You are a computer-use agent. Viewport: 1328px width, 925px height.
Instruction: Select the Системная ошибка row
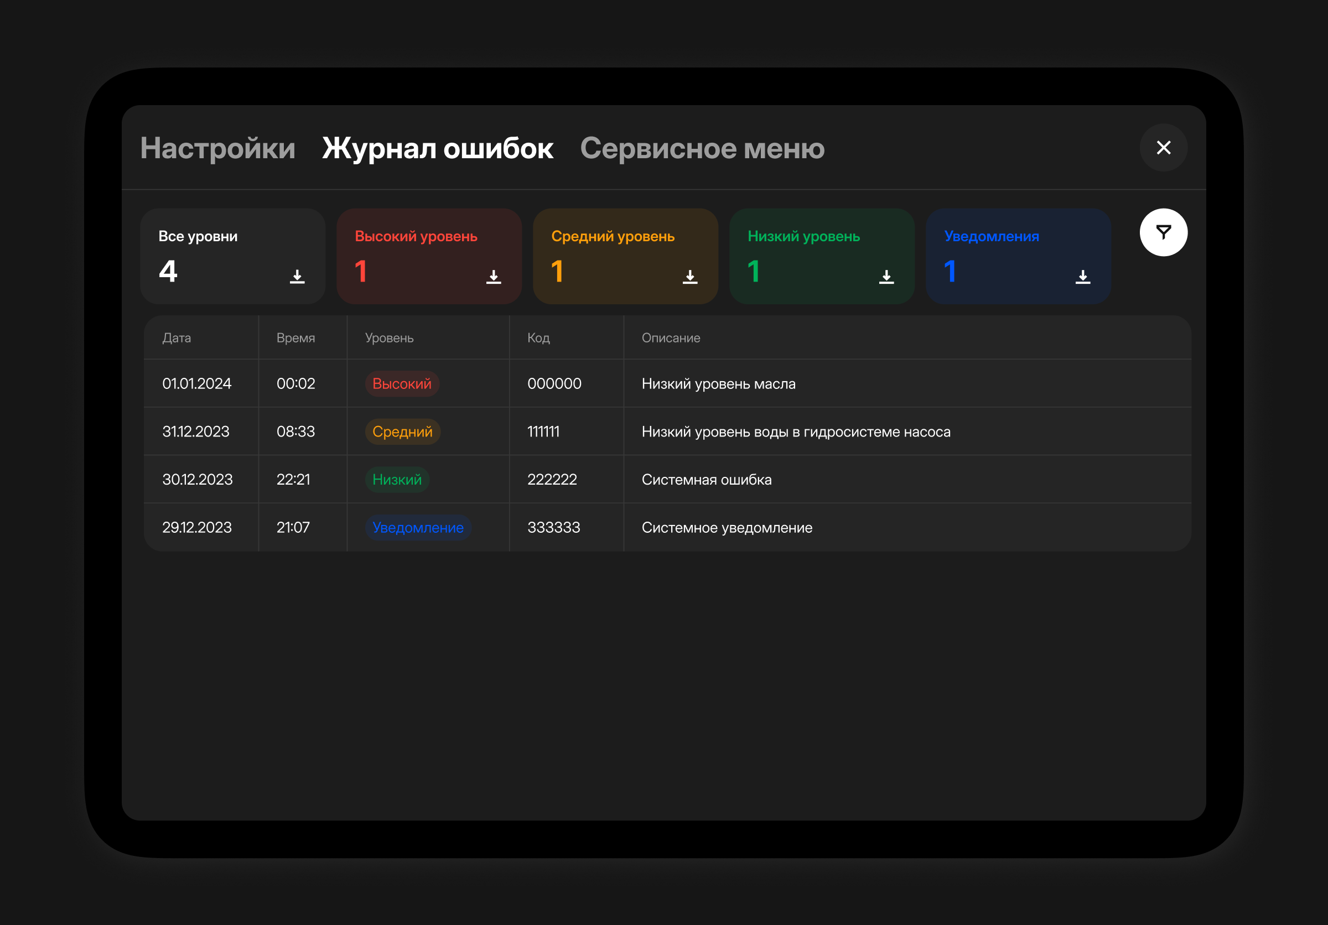[x=706, y=480]
